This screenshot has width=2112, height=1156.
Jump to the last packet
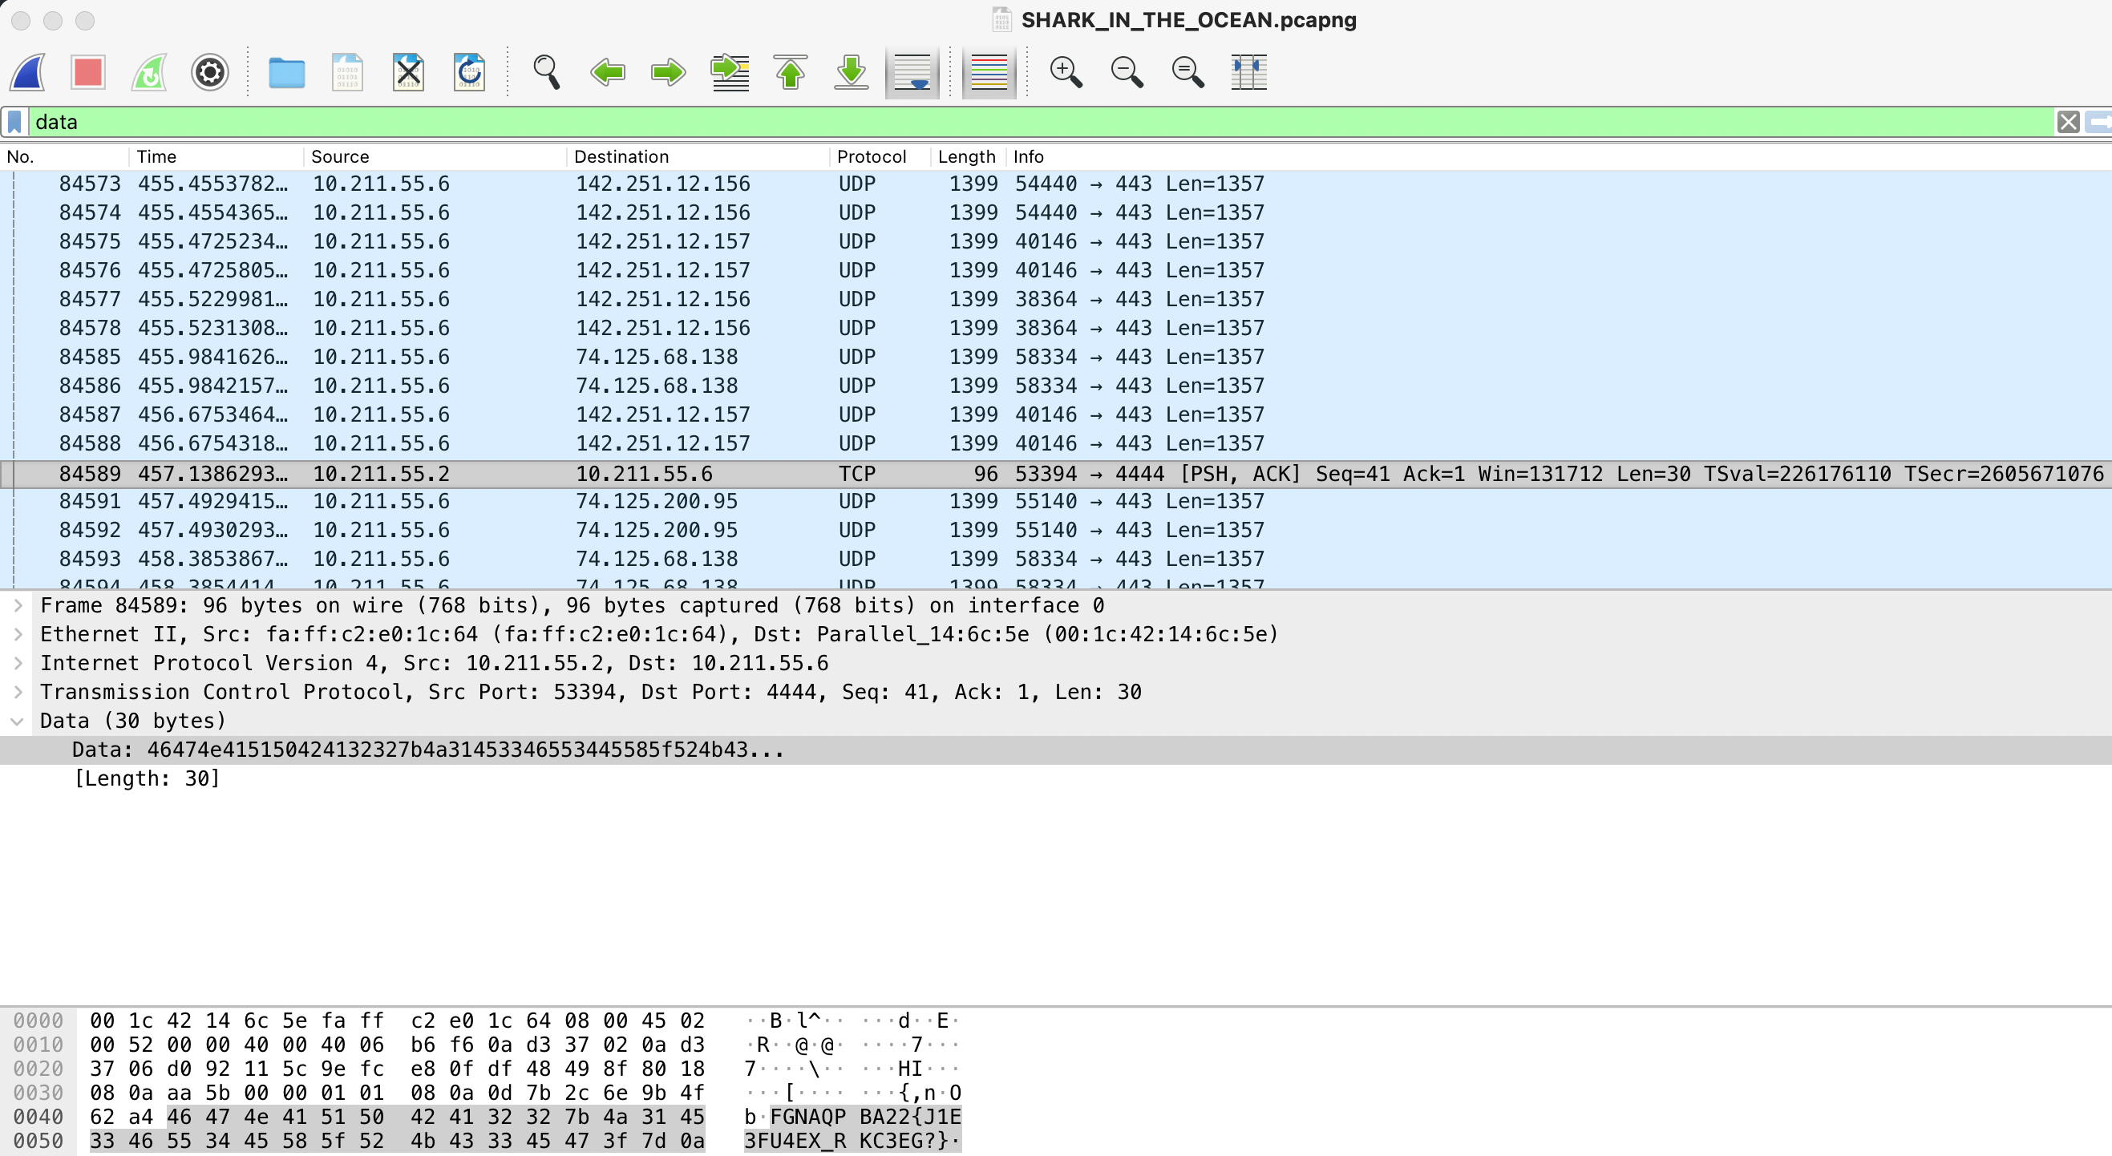point(851,72)
